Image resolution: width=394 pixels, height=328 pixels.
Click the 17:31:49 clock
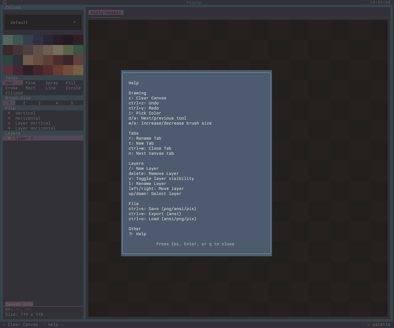point(380,3)
